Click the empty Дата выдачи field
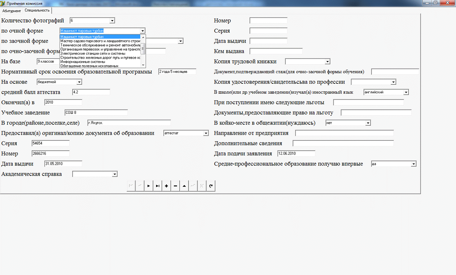Viewport: 456px width, 275px height. click(x=269, y=41)
